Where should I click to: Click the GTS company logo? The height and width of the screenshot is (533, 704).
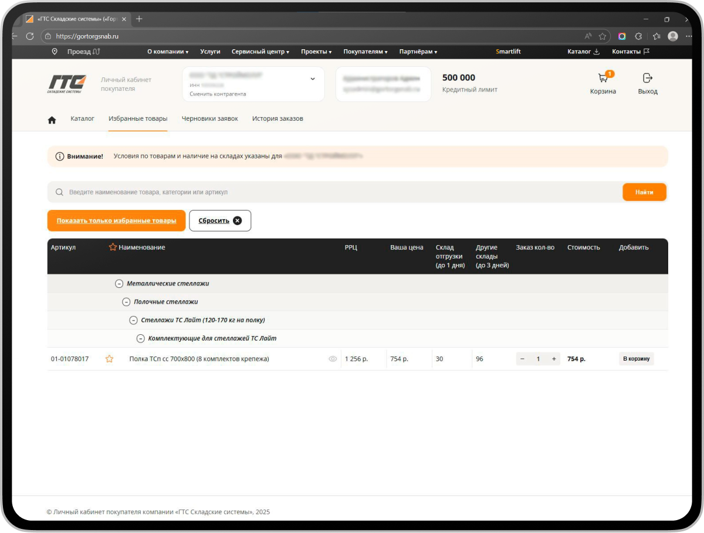(x=67, y=84)
